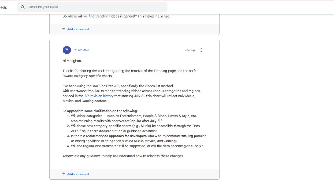Follow the chart=mostPopular API documentation link
This screenshot has height=188, width=334.
99,96
